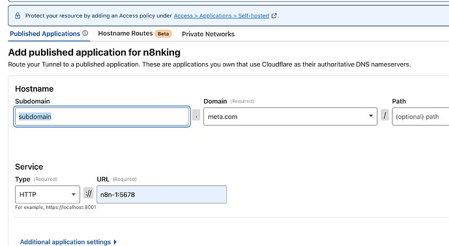The height and width of the screenshot is (246, 449).
Task: Click the caret arrow of the Domain select
Action: click(x=371, y=116)
